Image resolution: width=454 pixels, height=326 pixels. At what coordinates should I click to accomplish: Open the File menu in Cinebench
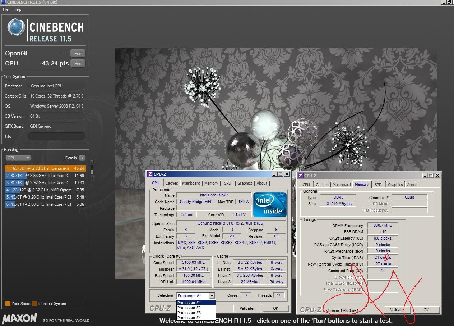click(5, 9)
